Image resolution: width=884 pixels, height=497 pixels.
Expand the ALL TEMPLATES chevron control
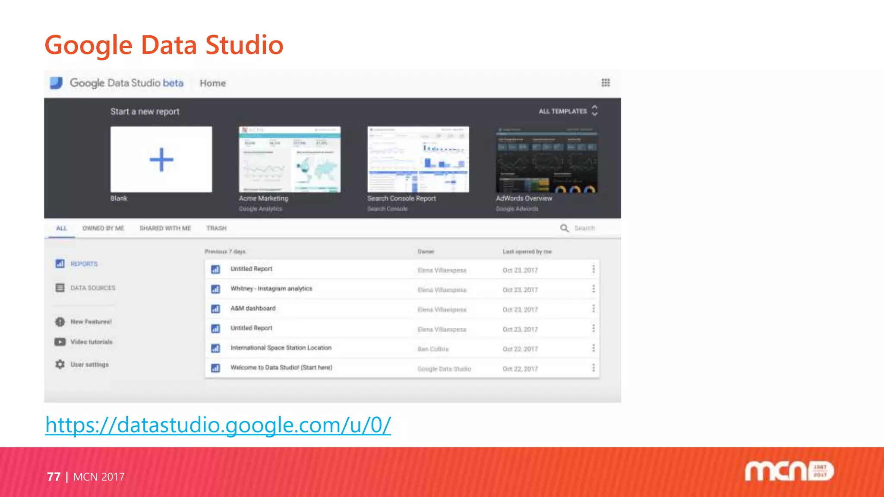coord(594,111)
